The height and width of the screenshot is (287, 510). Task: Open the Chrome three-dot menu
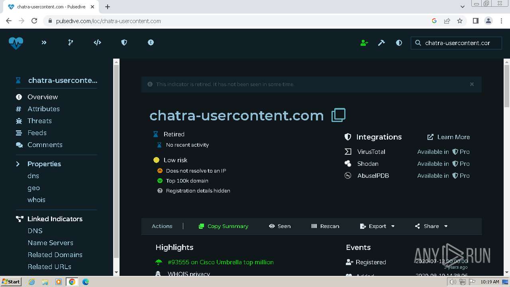pyautogui.click(x=501, y=21)
